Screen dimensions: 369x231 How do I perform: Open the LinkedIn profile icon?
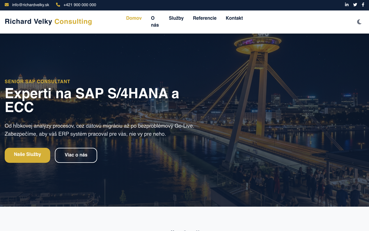(x=347, y=5)
